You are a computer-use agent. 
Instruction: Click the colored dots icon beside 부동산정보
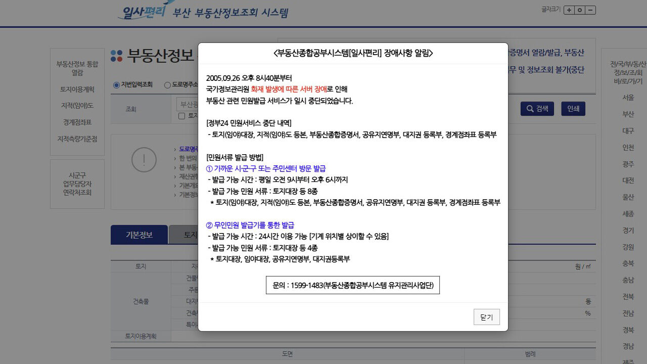click(116, 56)
